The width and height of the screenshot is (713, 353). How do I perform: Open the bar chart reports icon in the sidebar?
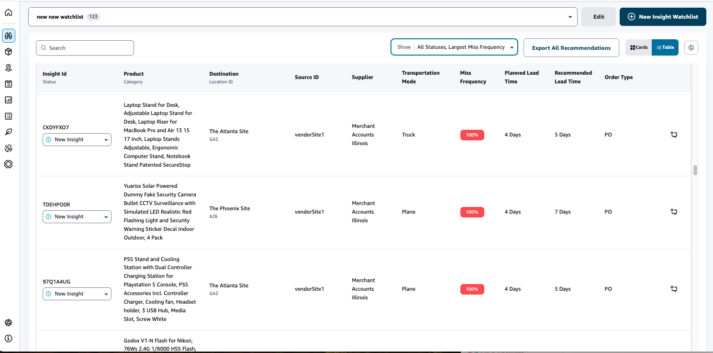[8, 100]
